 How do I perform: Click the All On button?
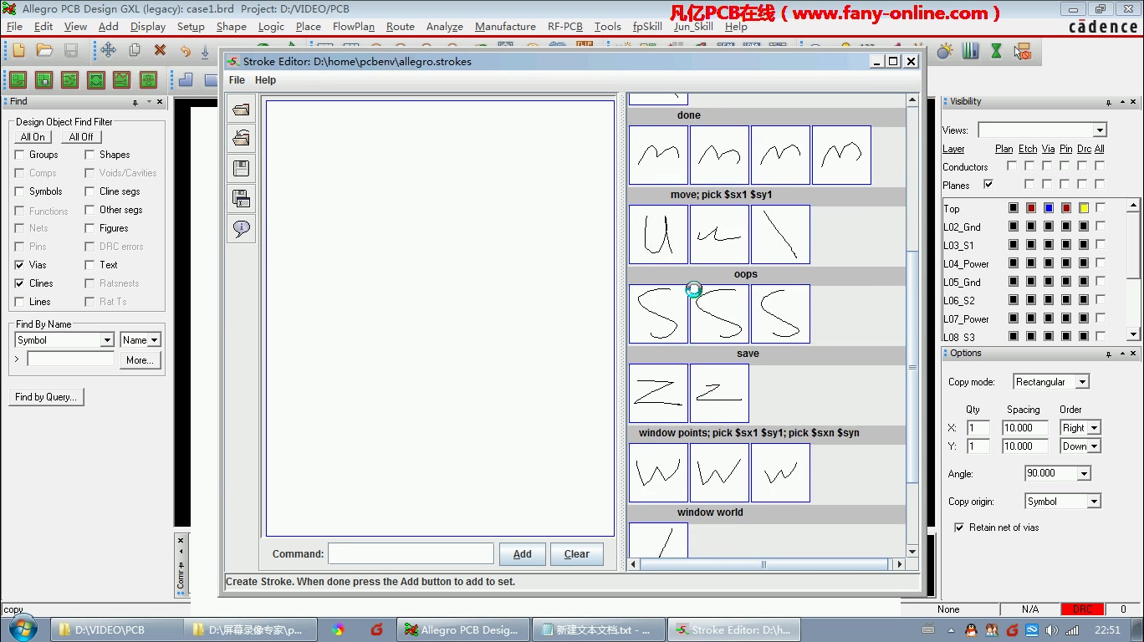(33, 137)
